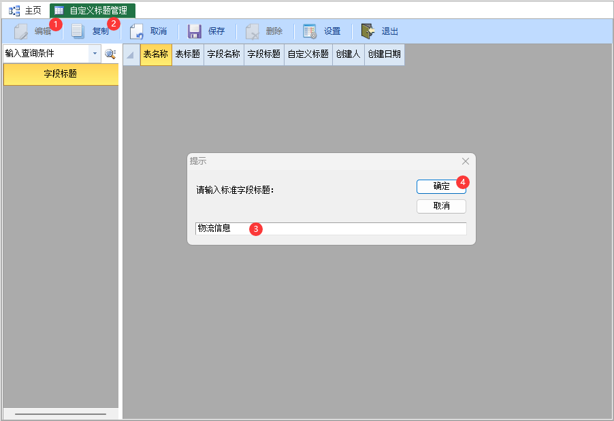Click 取消 button in the 提示 dialog
The height and width of the screenshot is (421, 614).
click(x=441, y=206)
